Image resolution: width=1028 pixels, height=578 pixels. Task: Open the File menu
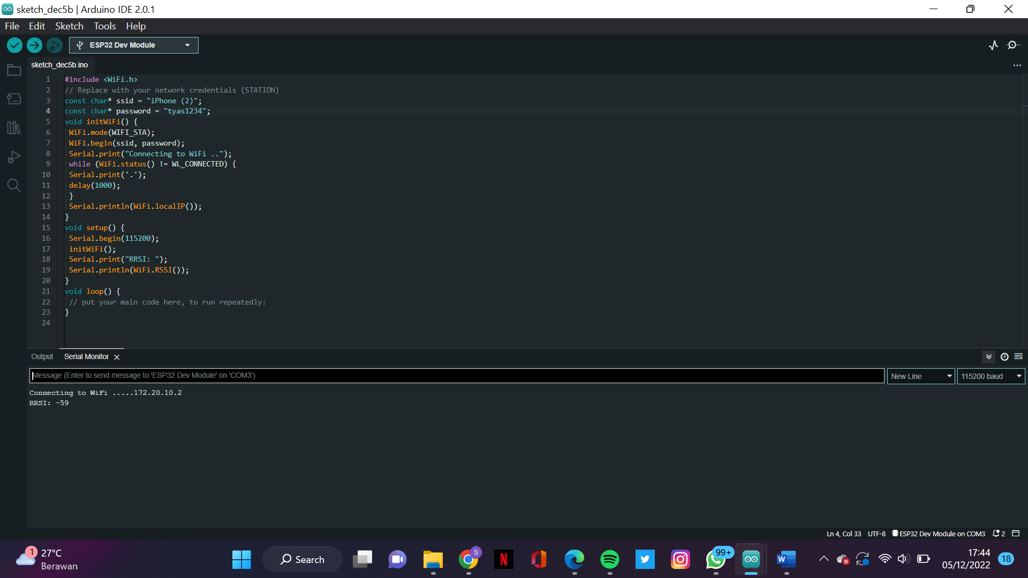point(12,26)
